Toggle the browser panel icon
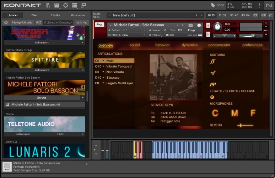The image size is (275, 178). click(x=48, y=5)
